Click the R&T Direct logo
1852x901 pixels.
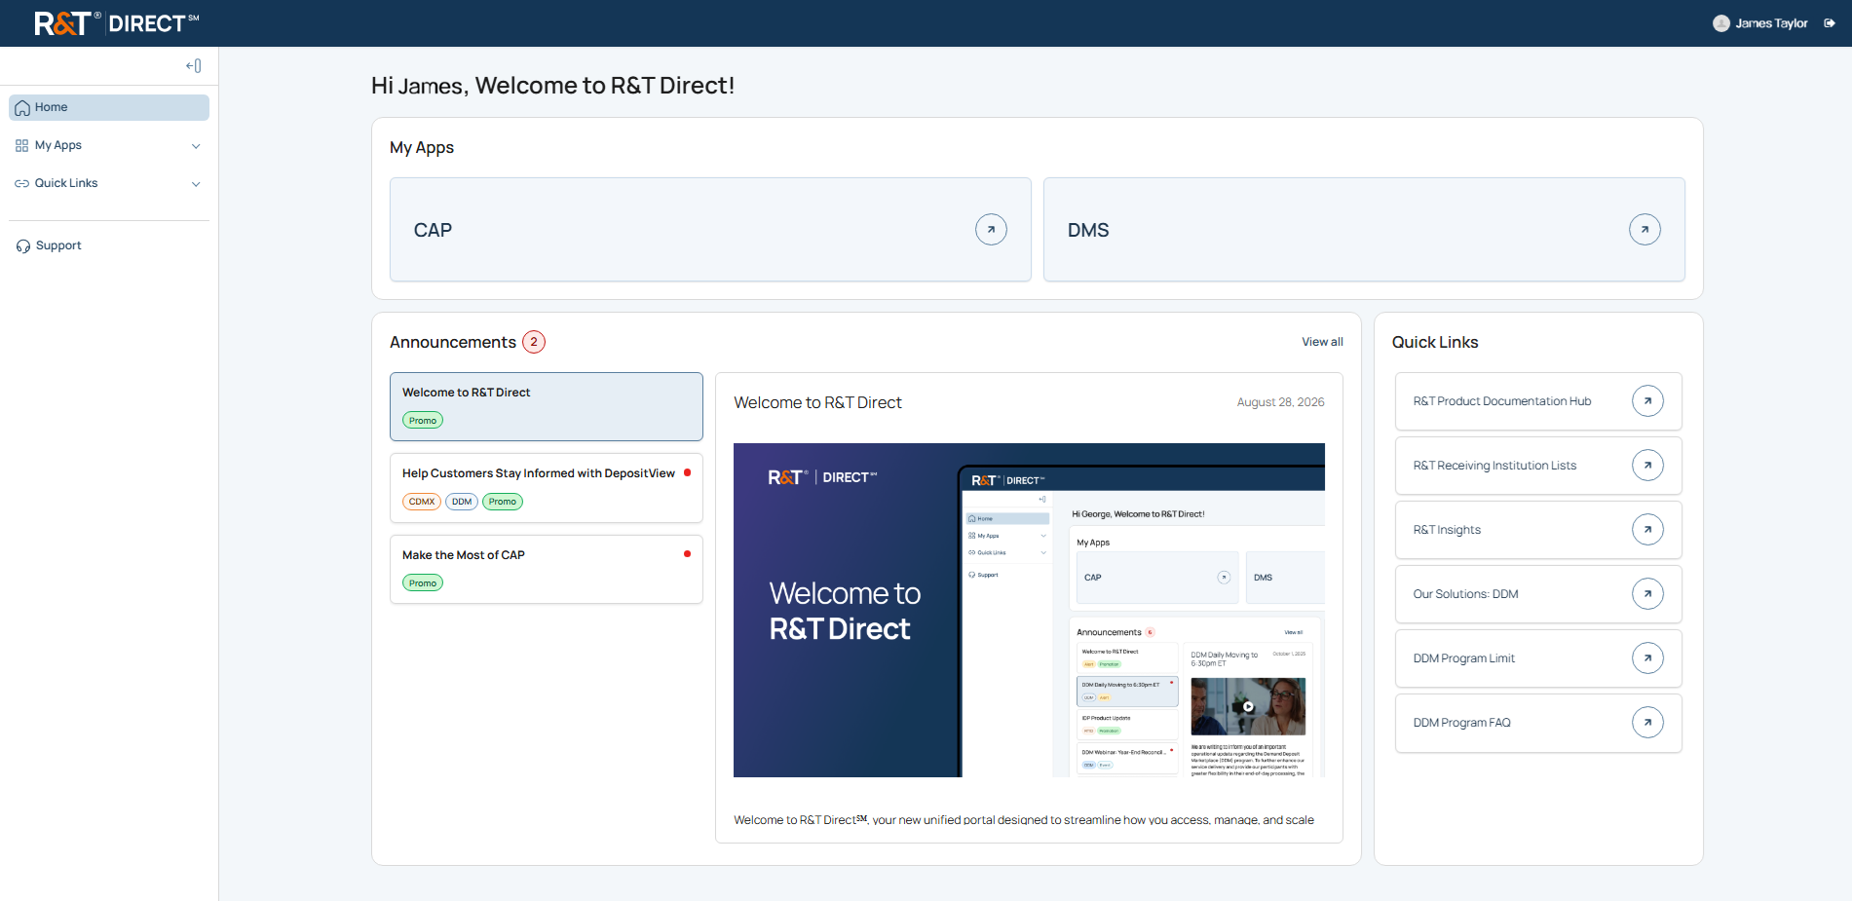coord(117,23)
